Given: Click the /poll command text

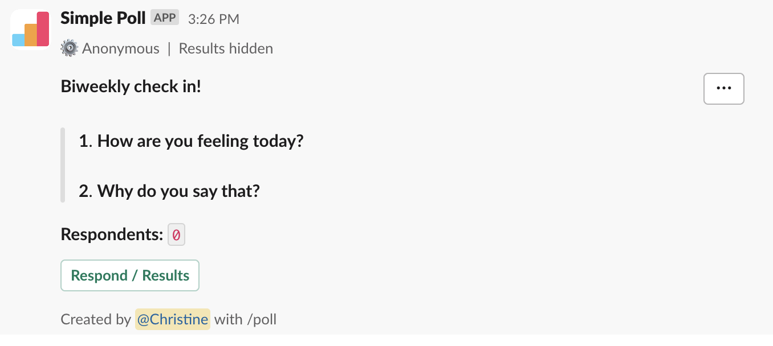Looking at the screenshot, I should (x=262, y=320).
